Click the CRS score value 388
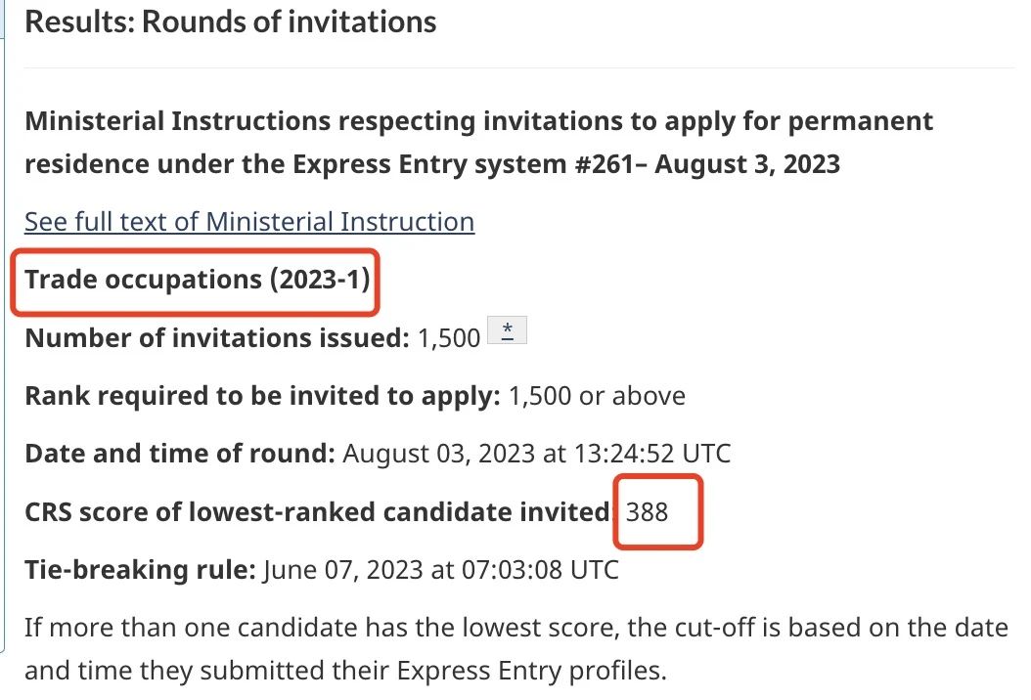1031x700 pixels. [x=647, y=512]
